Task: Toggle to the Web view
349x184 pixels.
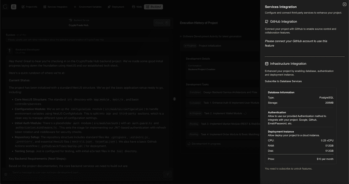Action: pos(136,7)
